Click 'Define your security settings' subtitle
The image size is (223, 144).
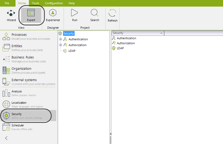(x=27, y=118)
